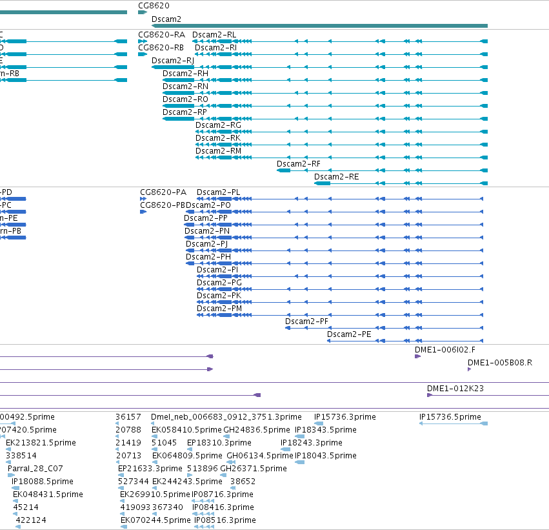Image resolution: width=549 pixels, height=530 pixels.
Task: Click EP18310.3prime EST label
Action: (x=219, y=443)
